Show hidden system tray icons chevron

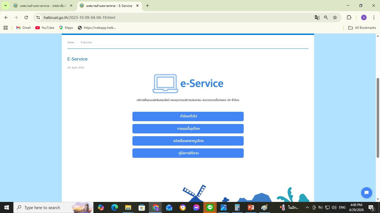coord(307,207)
